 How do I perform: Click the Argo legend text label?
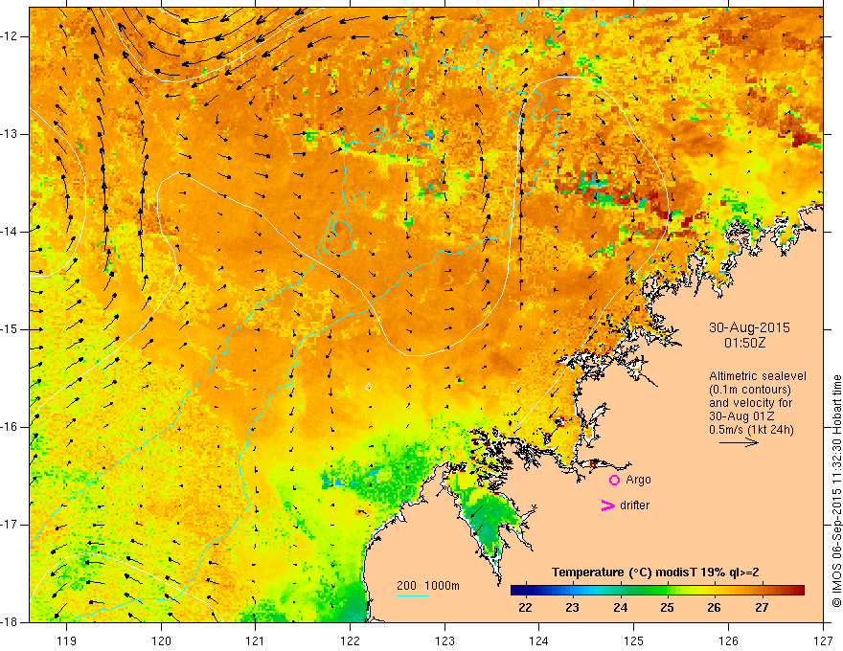tap(638, 480)
